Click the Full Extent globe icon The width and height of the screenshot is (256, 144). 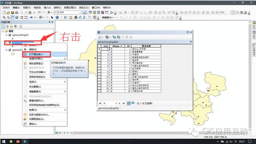click(x=17, y=17)
